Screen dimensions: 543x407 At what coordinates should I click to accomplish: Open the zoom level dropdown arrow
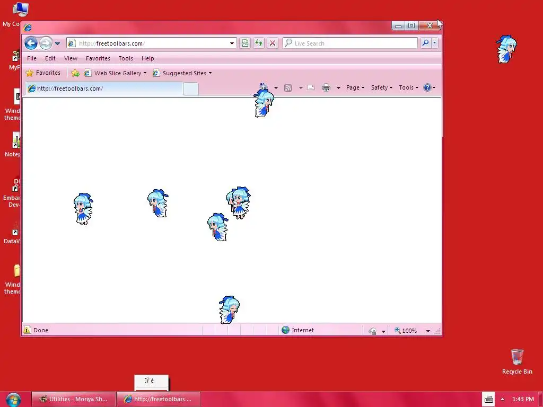pyautogui.click(x=428, y=331)
